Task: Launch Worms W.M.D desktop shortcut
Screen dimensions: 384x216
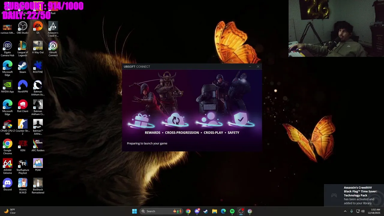Action: (23, 186)
